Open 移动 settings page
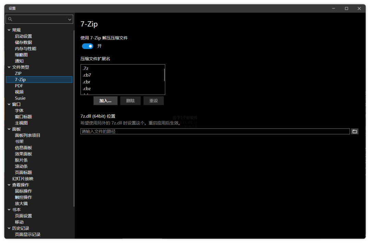The image size is (370, 243). click(x=19, y=222)
